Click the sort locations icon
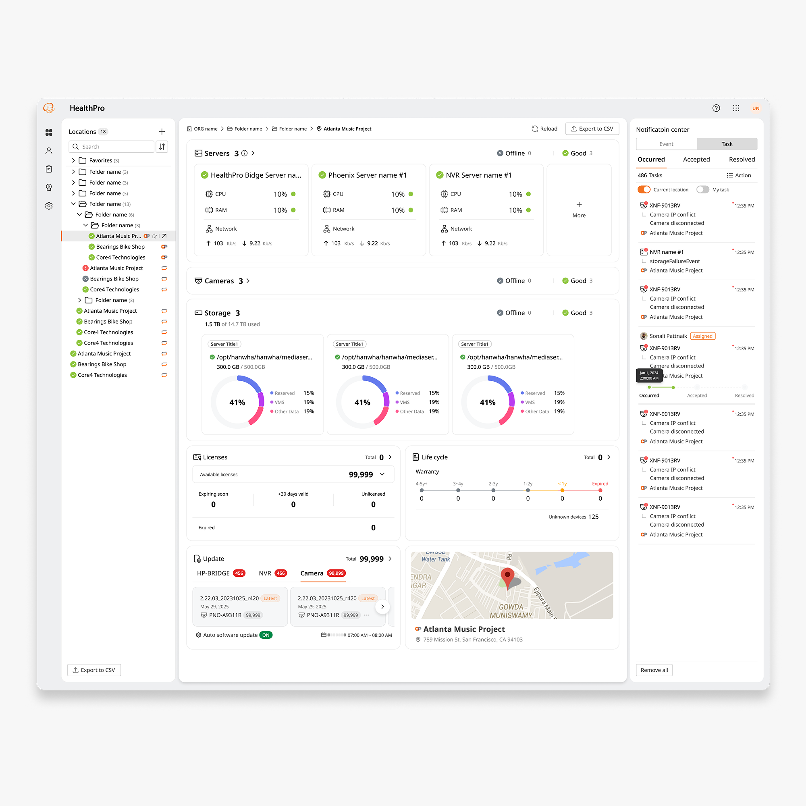806x806 pixels. 162,146
